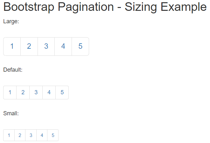Go to page 2 in default pagination

pyautogui.click(x=23, y=92)
